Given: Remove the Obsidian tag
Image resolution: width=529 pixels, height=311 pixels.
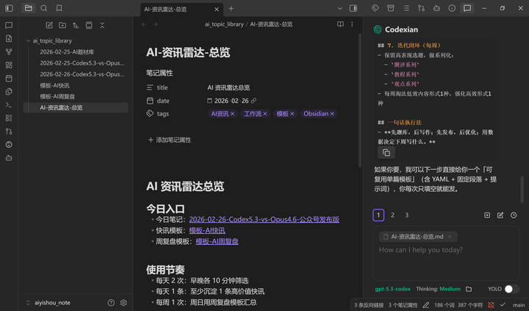Looking at the screenshot, I should [x=332, y=114].
